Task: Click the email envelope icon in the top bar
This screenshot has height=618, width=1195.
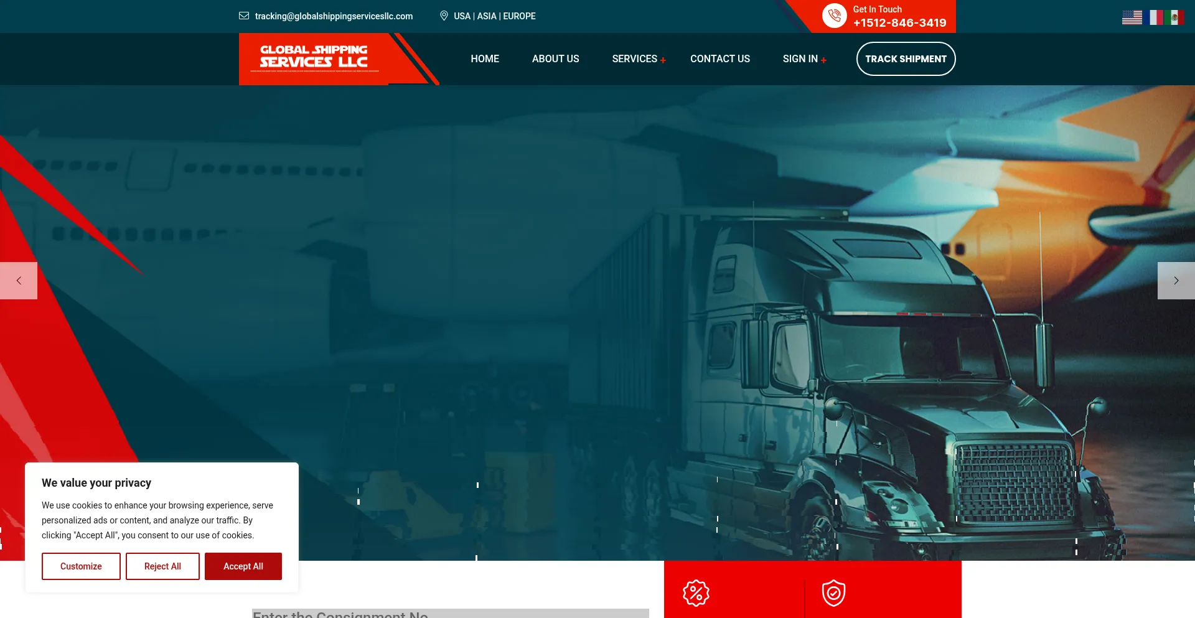Action: (x=243, y=16)
